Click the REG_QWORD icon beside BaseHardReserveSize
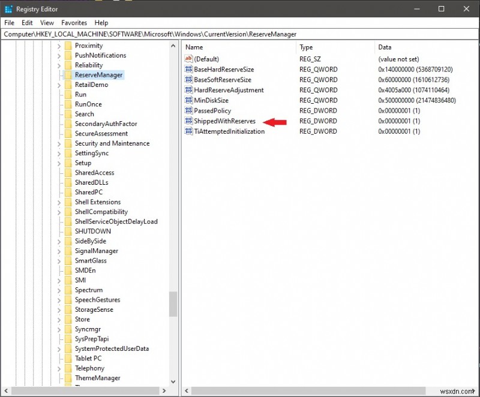This screenshot has height=397, width=480. [188, 69]
